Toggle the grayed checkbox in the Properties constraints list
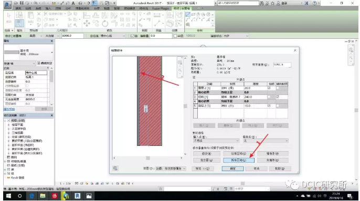 27,86
